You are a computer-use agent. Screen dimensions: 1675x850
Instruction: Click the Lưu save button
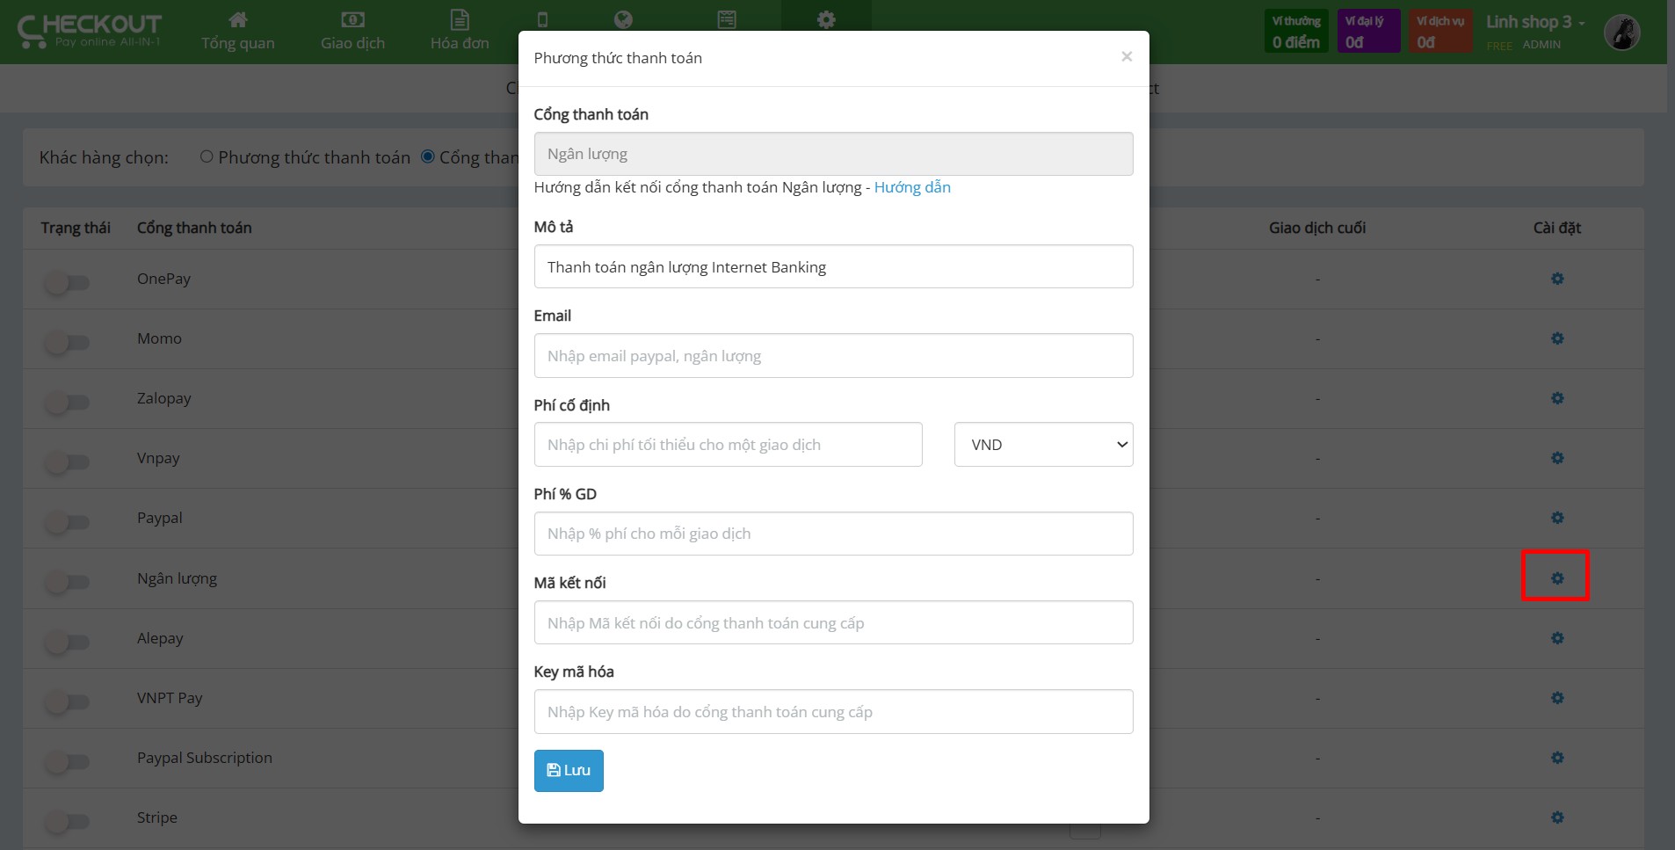coord(569,771)
